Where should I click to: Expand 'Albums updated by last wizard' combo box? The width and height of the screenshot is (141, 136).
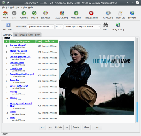[82, 27]
